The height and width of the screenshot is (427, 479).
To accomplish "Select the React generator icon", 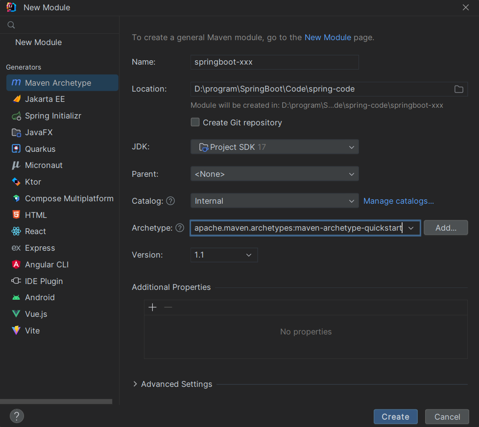I will tap(16, 231).
